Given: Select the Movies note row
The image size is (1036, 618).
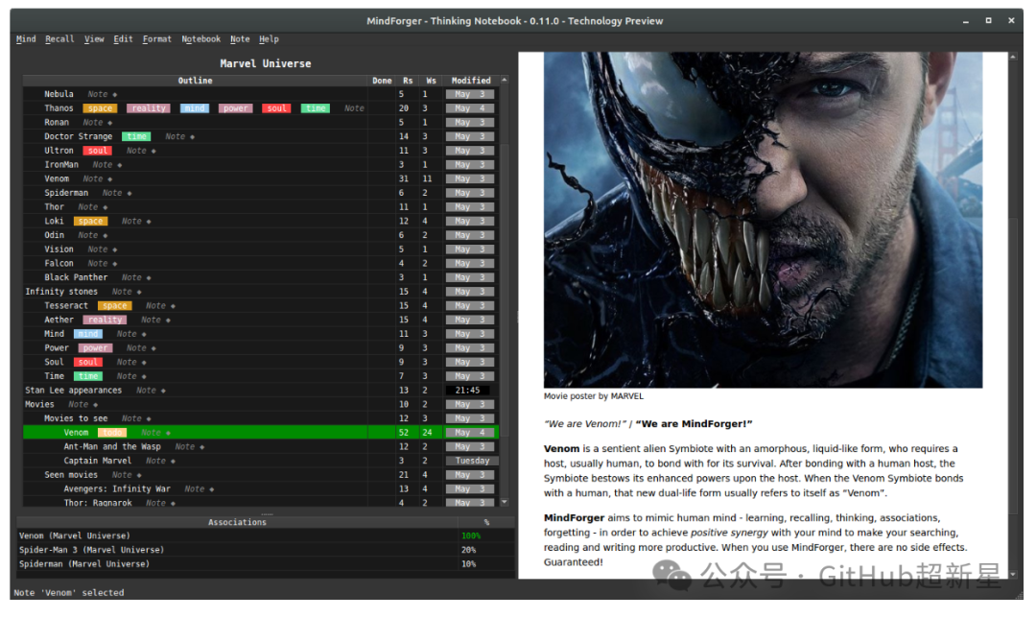Looking at the screenshot, I should pos(261,405).
